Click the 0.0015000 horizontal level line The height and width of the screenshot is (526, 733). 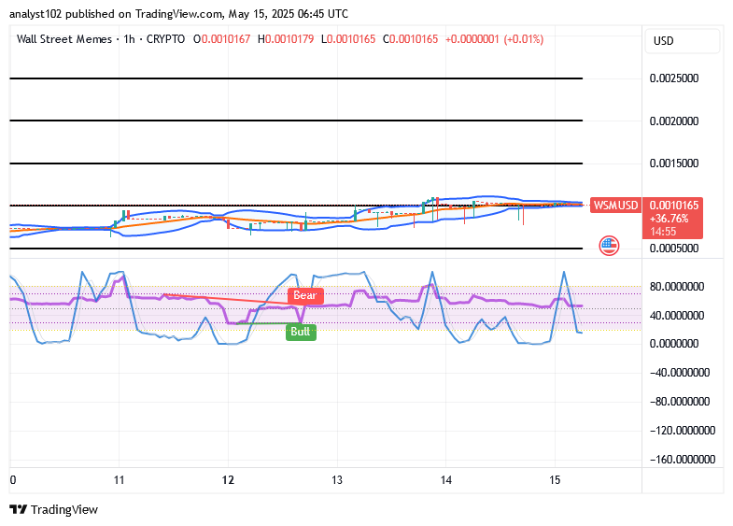pyautogui.click(x=296, y=163)
